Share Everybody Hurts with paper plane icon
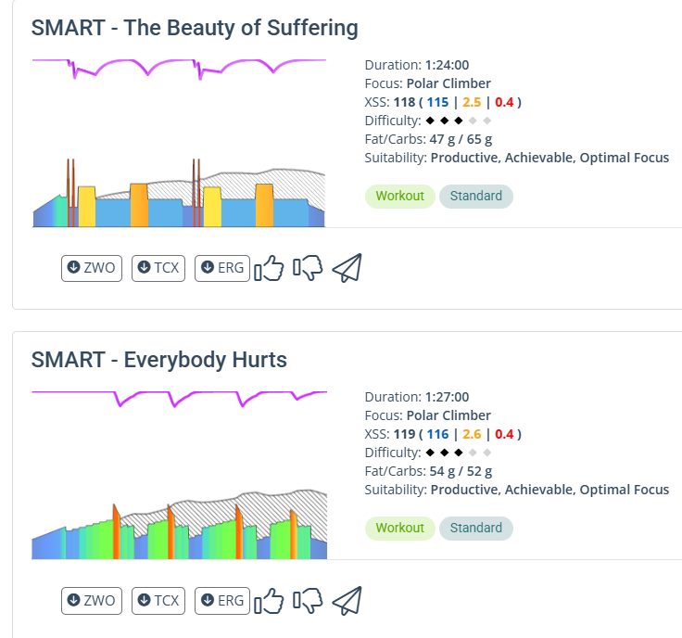Screen dimensions: 682x638 [347, 600]
